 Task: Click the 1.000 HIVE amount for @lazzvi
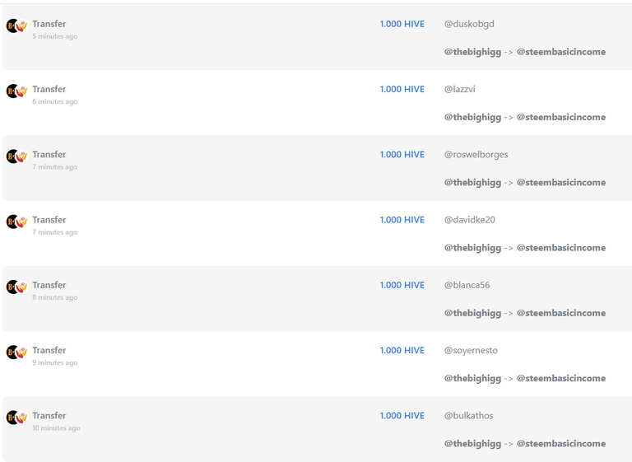click(x=402, y=89)
